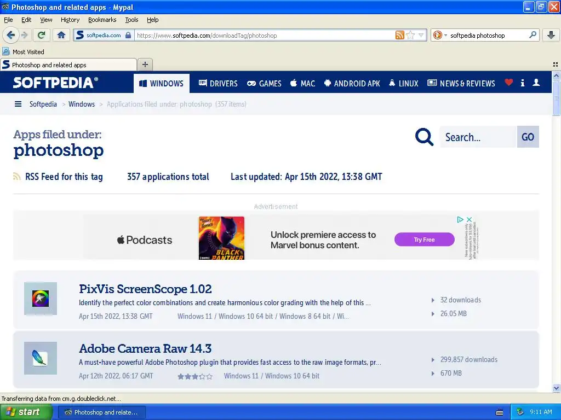Click the AdChoices triangle icon
The image size is (561, 420).
[460, 219]
